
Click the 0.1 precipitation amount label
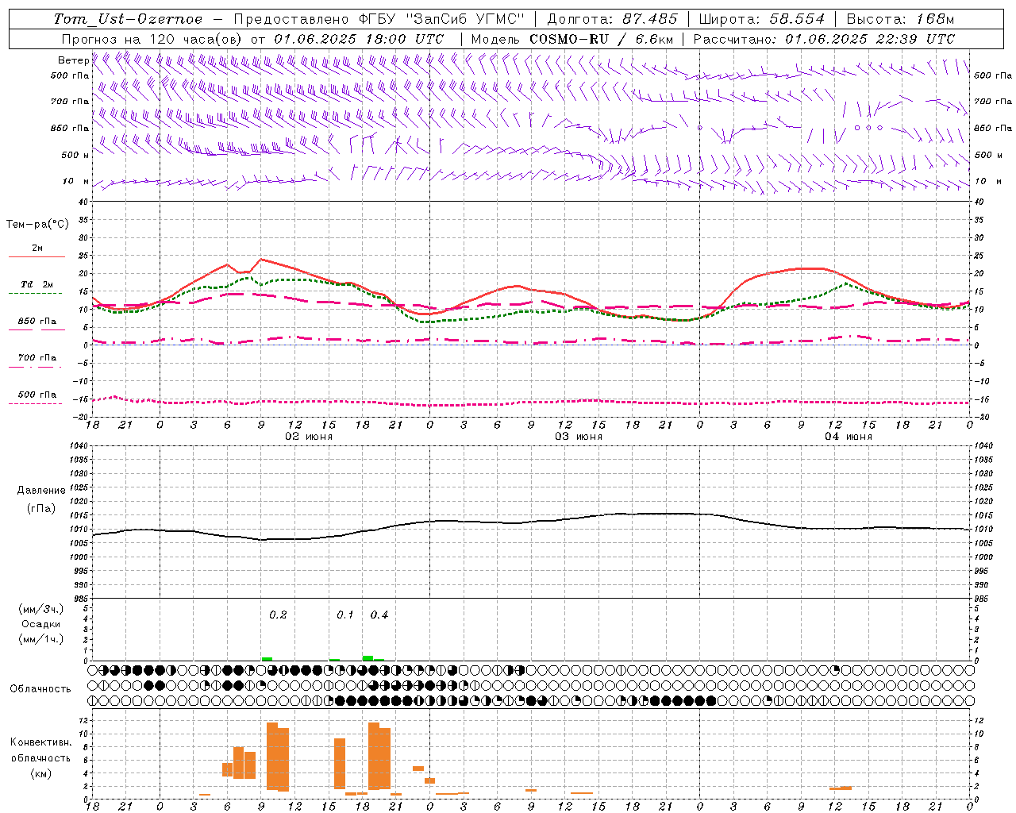coord(345,615)
